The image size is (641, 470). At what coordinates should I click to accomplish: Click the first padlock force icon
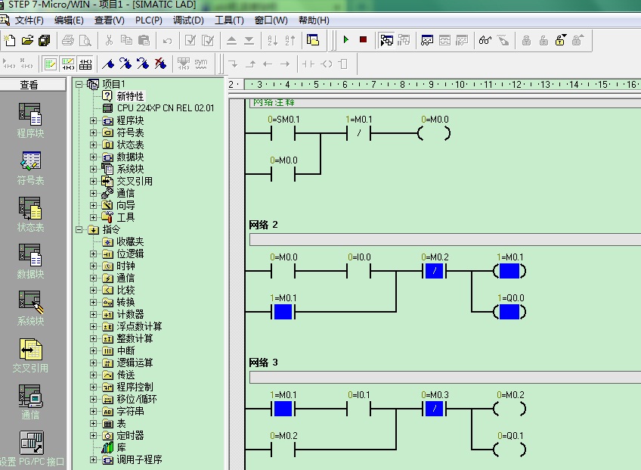526,40
